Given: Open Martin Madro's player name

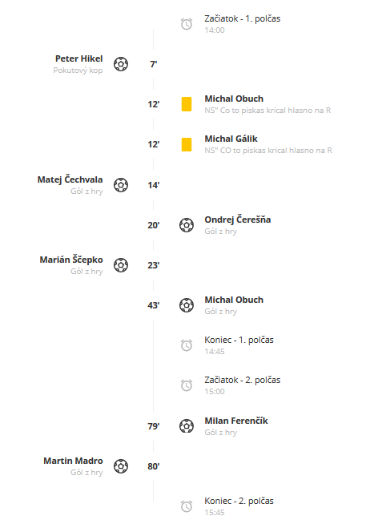Looking at the screenshot, I should point(73,461).
